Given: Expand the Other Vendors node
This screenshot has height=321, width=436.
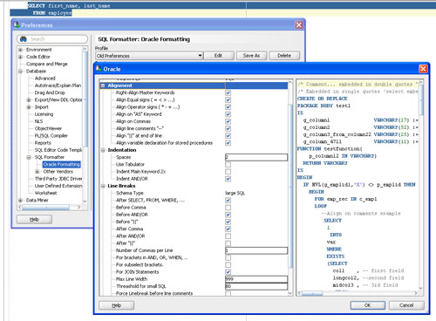Looking at the screenshot, I should [37, 172].
